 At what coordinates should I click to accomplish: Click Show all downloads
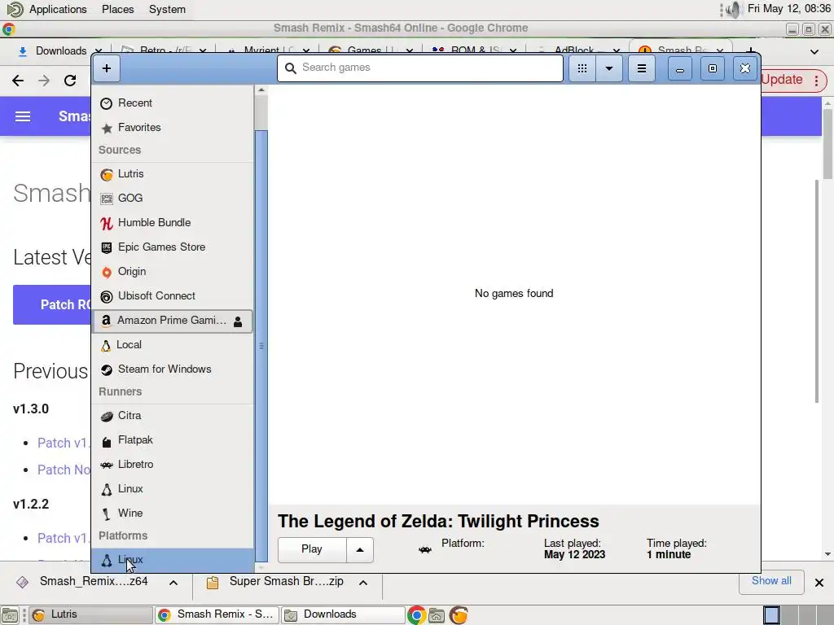click(x=771, y=581)
